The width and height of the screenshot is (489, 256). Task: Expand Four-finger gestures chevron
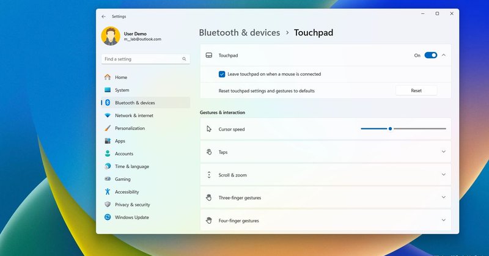tap(444, 220)
